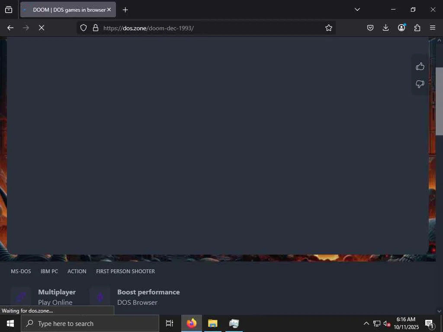The width and height of the screenshot is (443, 332).
Task: Close the DOOM tab
Action: [x=109, y=10]
